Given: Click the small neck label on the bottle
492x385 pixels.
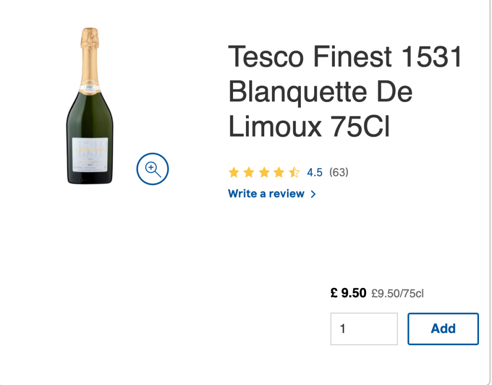Looking at the screenshot, I should pos(90,88).
